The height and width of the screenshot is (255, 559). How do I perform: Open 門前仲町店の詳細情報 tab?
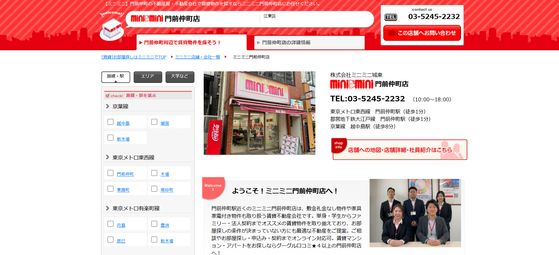pos(309,42)
